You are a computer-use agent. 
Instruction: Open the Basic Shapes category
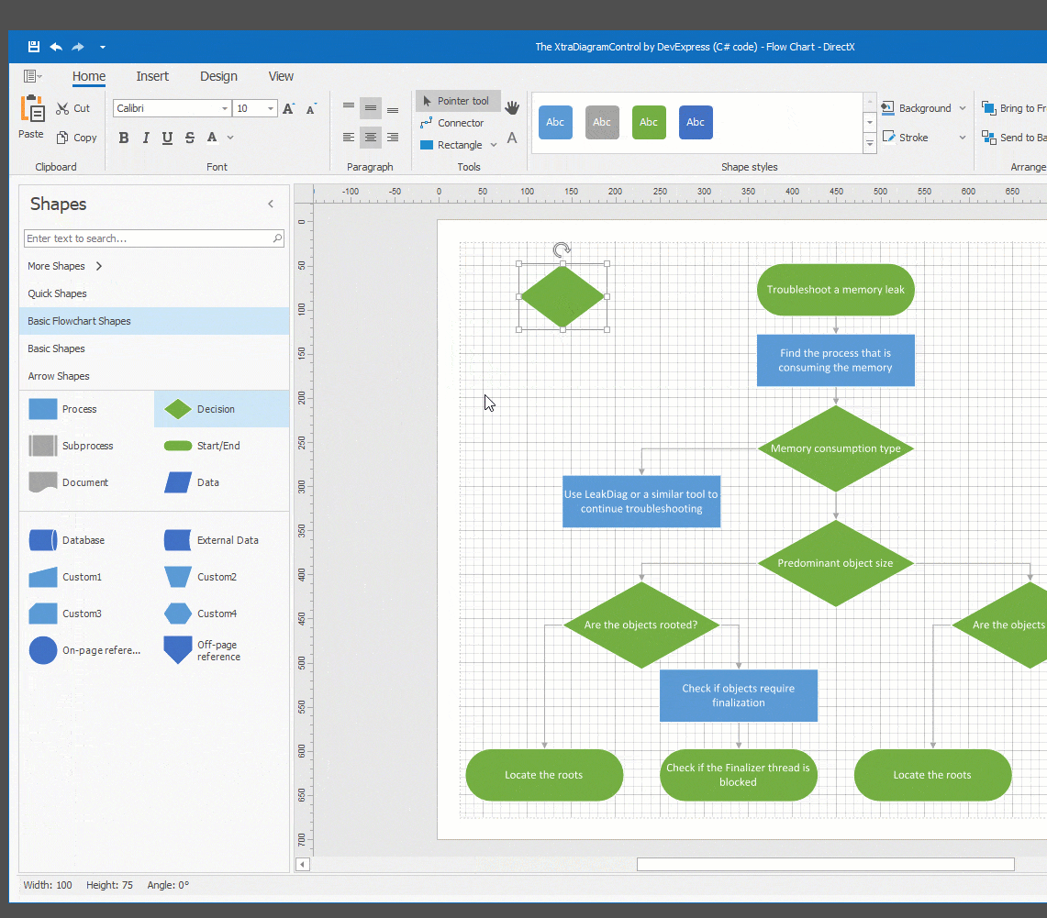pyautogui.click(x=154, y=348)
